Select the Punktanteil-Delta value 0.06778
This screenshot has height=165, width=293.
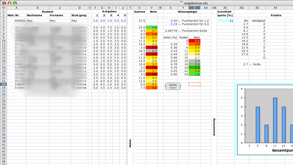(170, 31)
